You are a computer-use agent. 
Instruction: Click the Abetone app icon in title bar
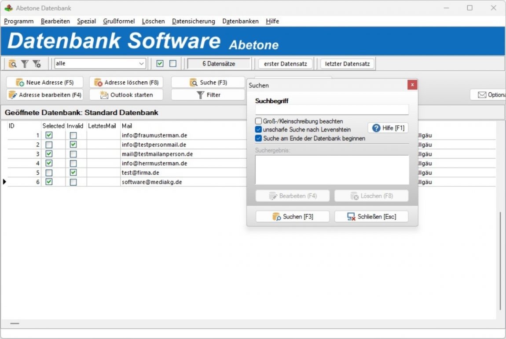click(9, 8)
